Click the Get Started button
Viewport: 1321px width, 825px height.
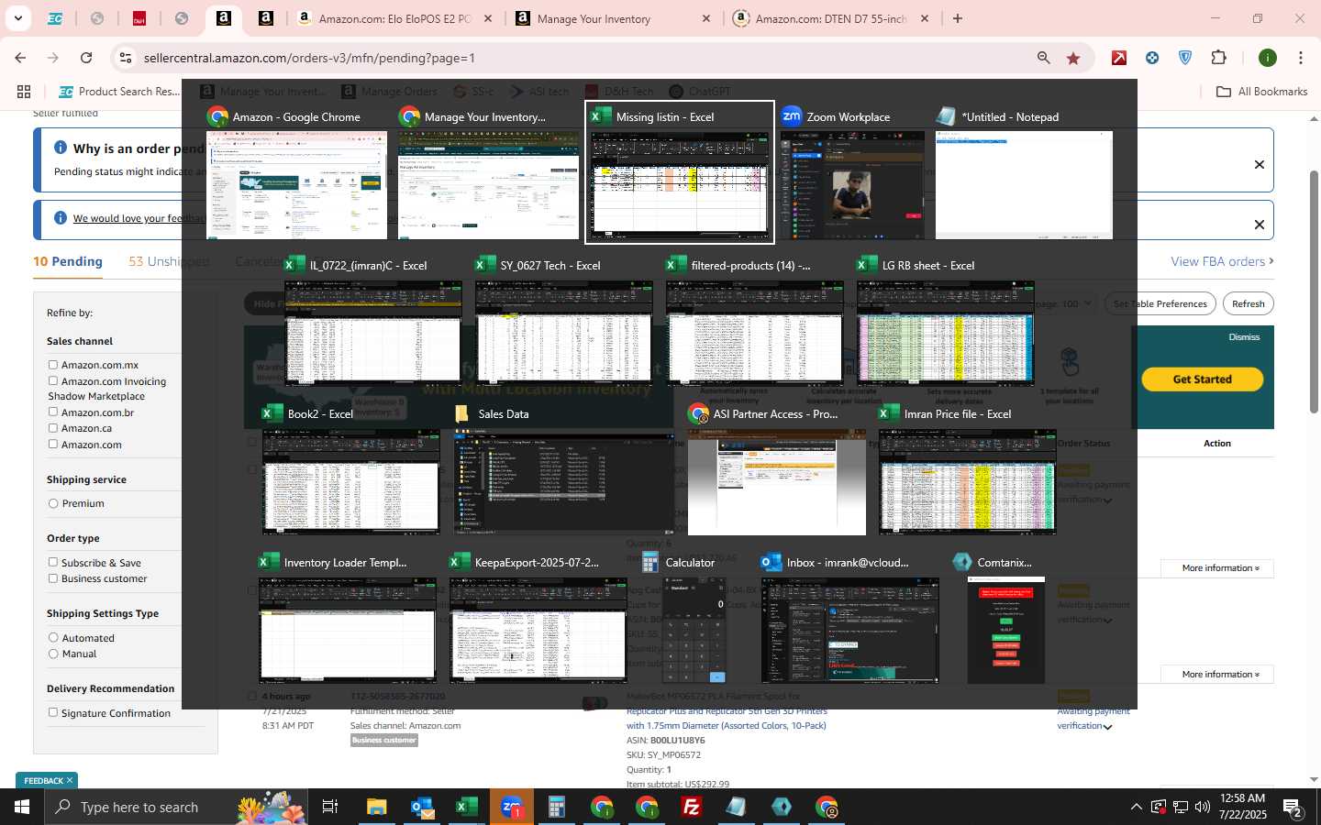(1202, 379)
